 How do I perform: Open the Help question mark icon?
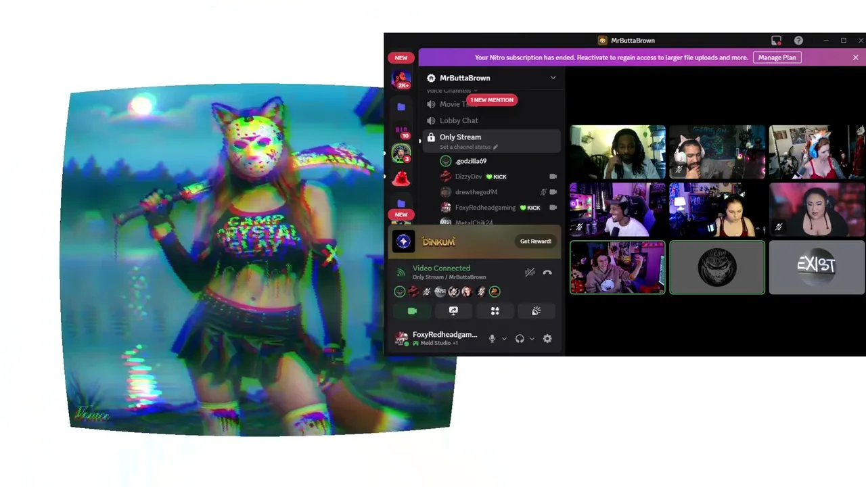[x=798, y=41]
